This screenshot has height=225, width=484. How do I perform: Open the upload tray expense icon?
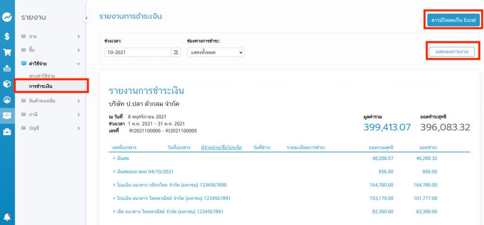pyautogui.click(x=7, y=68)
